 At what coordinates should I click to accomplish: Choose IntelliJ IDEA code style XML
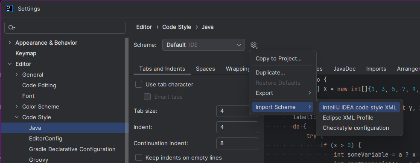pos(359,107)
